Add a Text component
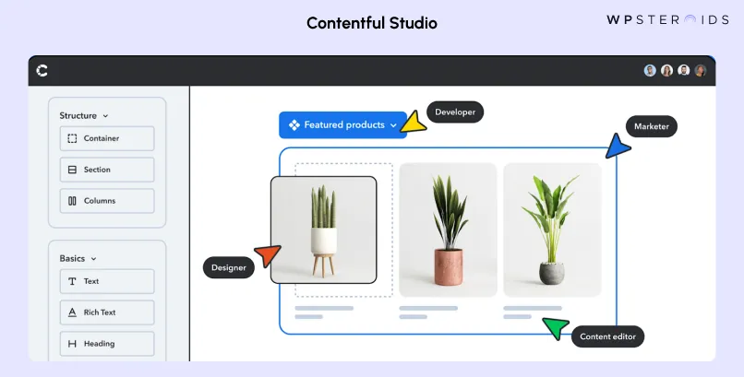744x377 pixels. pyautogui.click(x=107, y=281)
